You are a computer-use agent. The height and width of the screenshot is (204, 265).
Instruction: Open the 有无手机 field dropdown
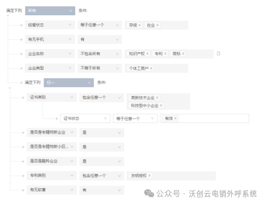(x=50, y=39)
